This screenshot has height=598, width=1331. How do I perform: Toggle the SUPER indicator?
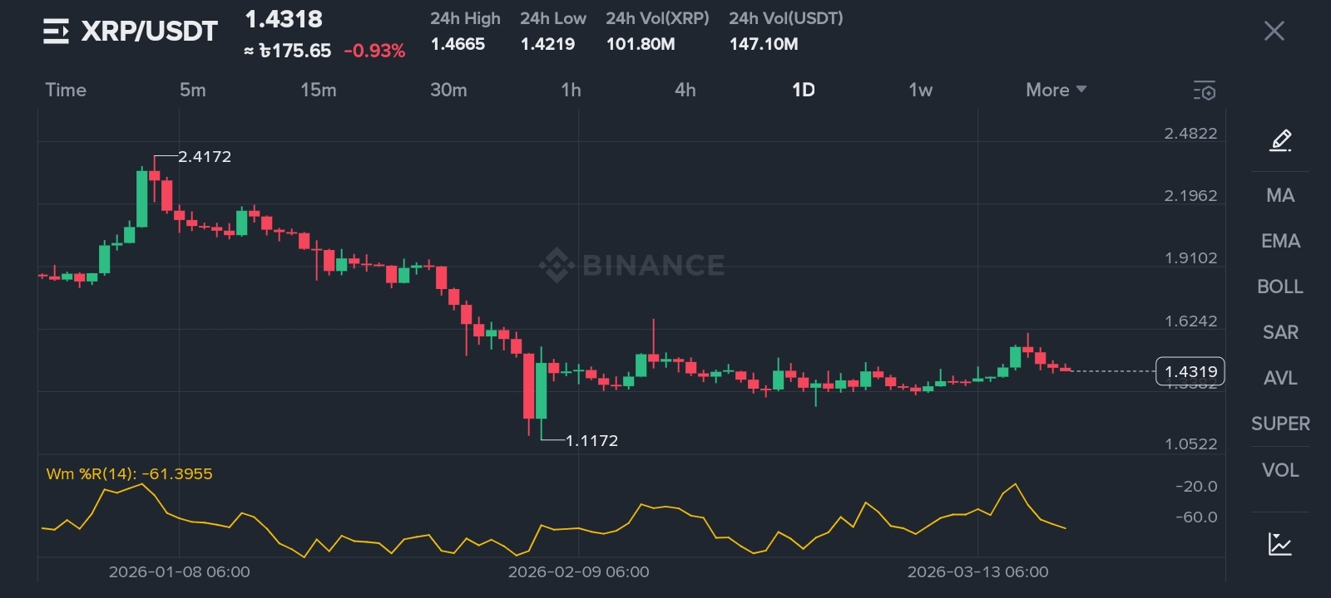(x=1280, y=424)
